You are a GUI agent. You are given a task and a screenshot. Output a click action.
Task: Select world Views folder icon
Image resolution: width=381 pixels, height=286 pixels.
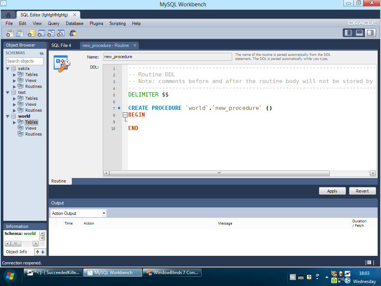point(21,128)
